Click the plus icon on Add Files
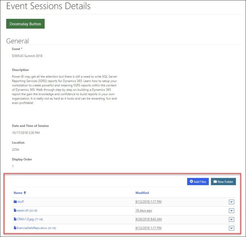Viewport: 246px width, 237px height. coord(191,181)
